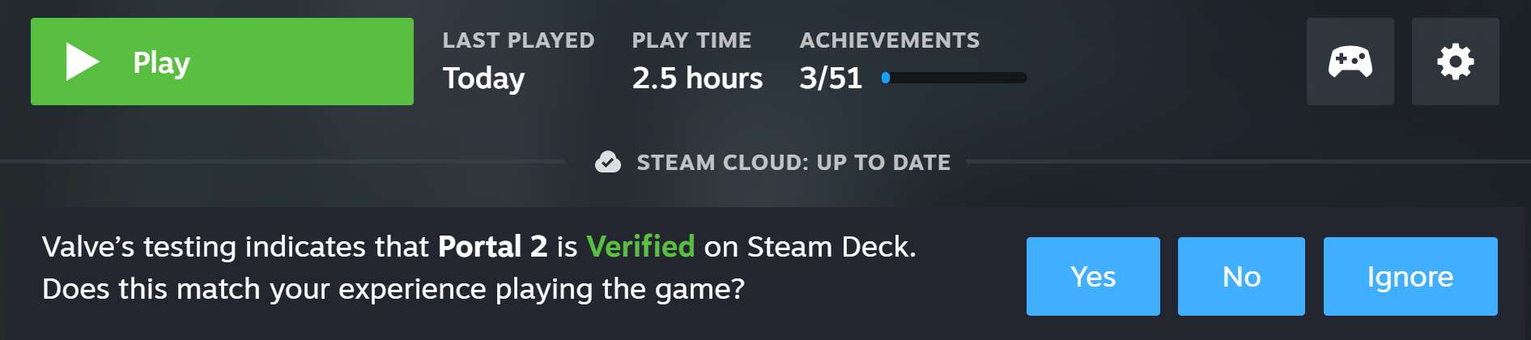Open the Achievements heading
Image resolution: width=1531 pixels, height=340 pixels.
889,40
